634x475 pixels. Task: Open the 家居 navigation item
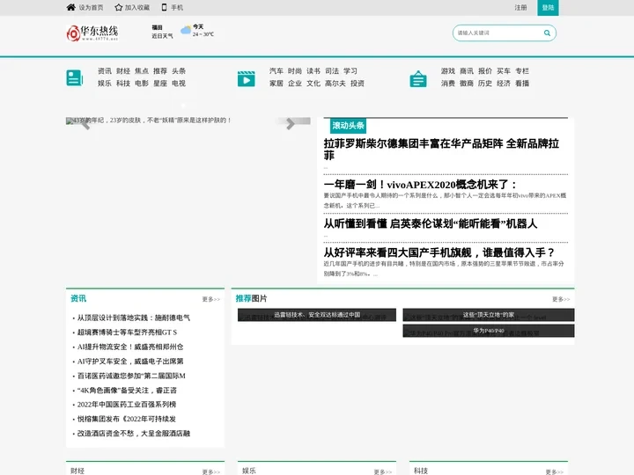276,84
